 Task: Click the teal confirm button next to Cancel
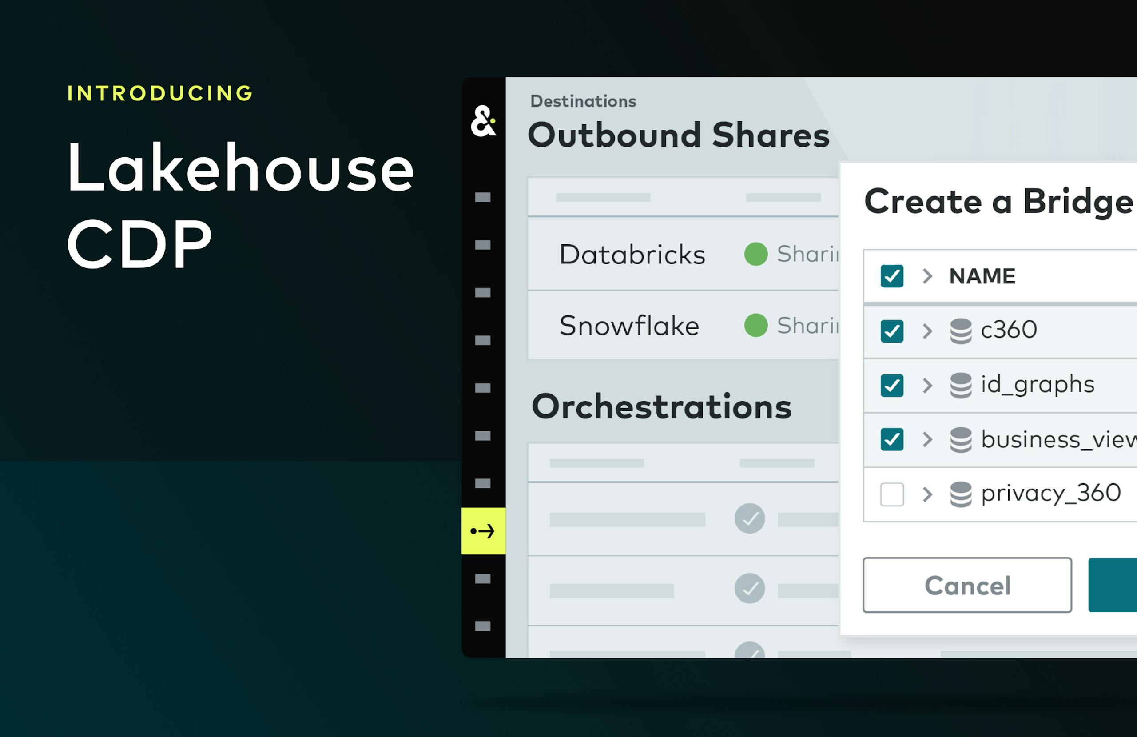point(1113,585)
